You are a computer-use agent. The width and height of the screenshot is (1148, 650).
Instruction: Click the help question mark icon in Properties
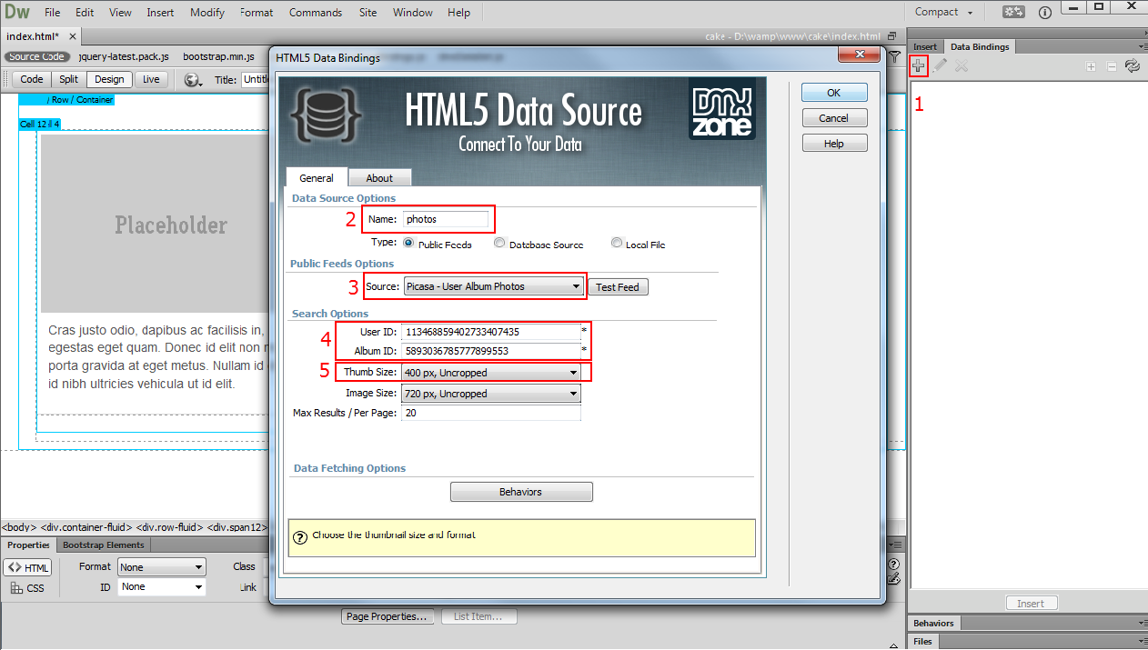[x=893, y=565]
